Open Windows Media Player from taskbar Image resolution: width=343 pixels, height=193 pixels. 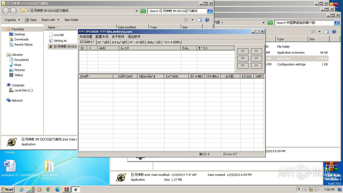click(39, 190)
